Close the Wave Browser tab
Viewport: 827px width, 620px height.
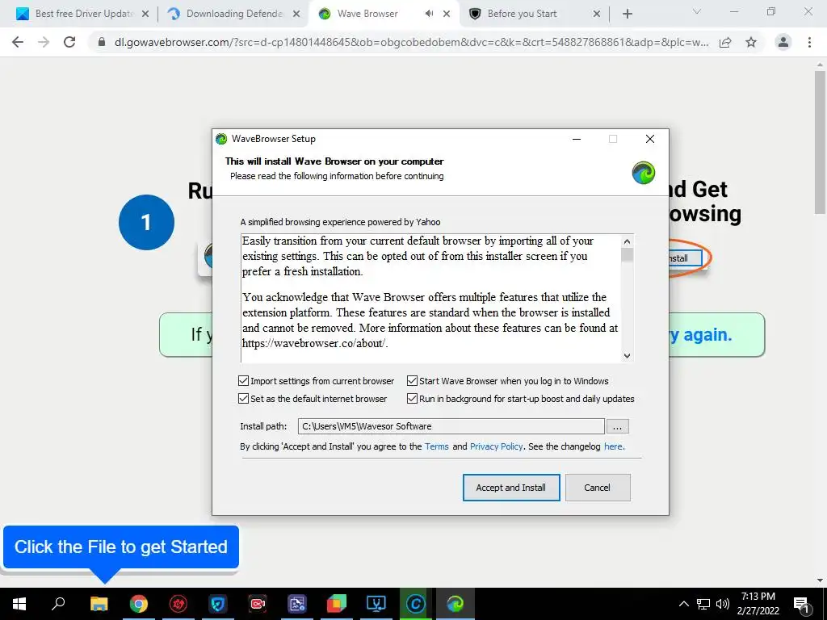click(447, 14)
